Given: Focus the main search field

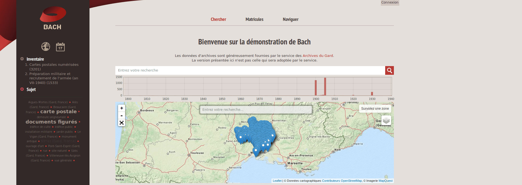Looking at the screenshot, I should pyautogui.click(x=250, y=70).
